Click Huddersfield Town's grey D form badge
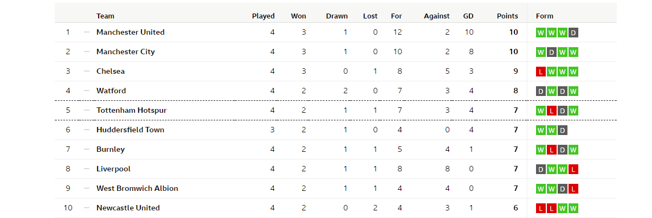Viewport: 652px width, 218px height. coord(563,130)
